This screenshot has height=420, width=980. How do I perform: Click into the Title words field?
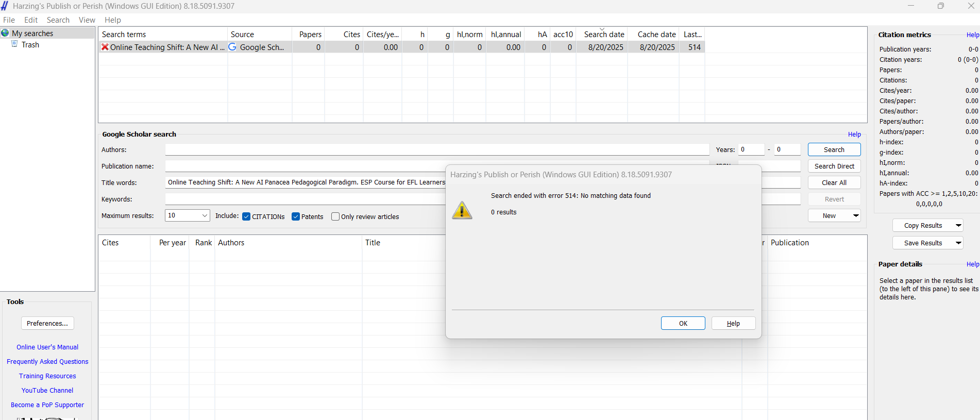pos(305,182)
